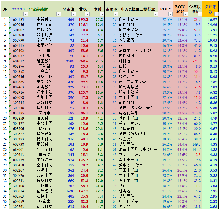Select the cell 富瀚微
Viewport: 219px width, 209px height.
point(44,155)
